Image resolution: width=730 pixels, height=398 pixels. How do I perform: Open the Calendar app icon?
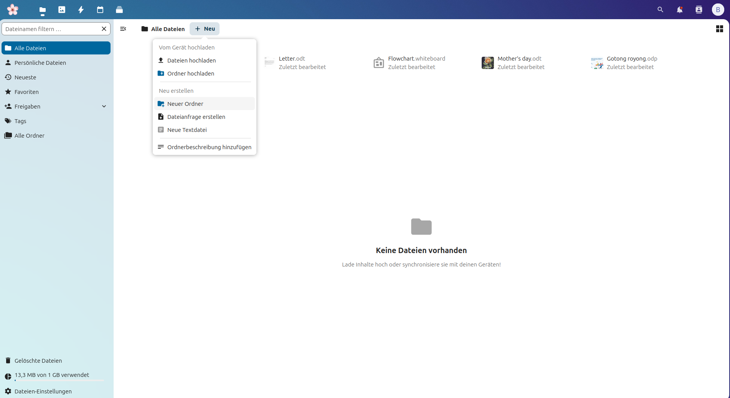pyautogui.click(x=100, y=10)
